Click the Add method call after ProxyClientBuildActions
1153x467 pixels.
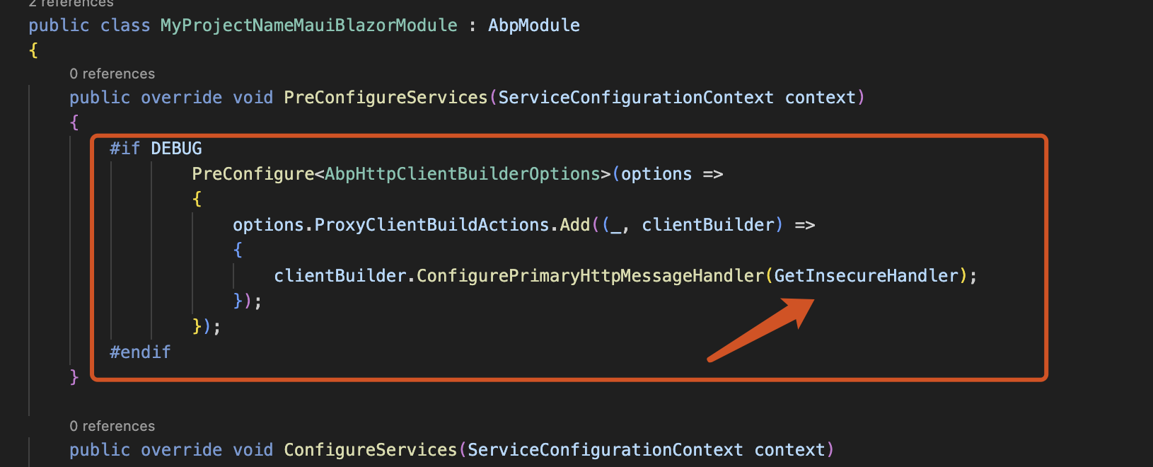click(x=574, y=225)
